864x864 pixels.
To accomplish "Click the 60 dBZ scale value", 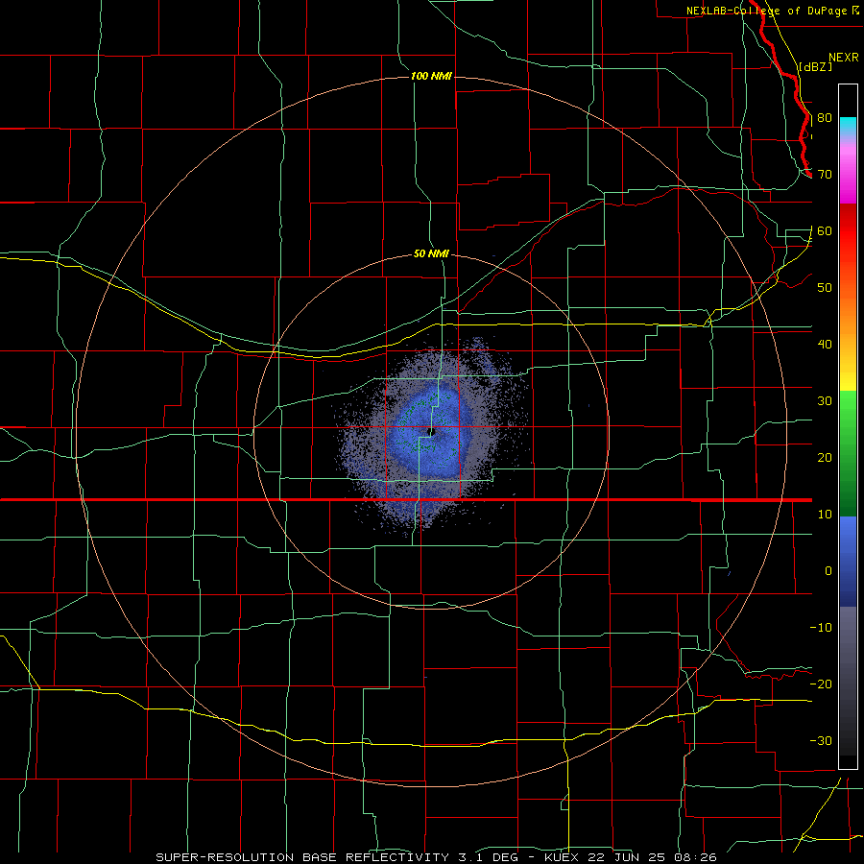I will (825, 230).
